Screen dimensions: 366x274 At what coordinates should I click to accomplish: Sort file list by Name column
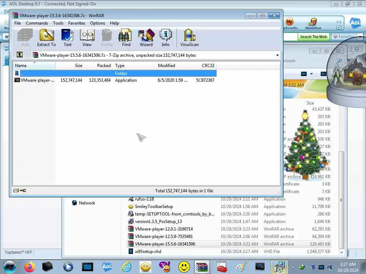click(x=34, y=66)
